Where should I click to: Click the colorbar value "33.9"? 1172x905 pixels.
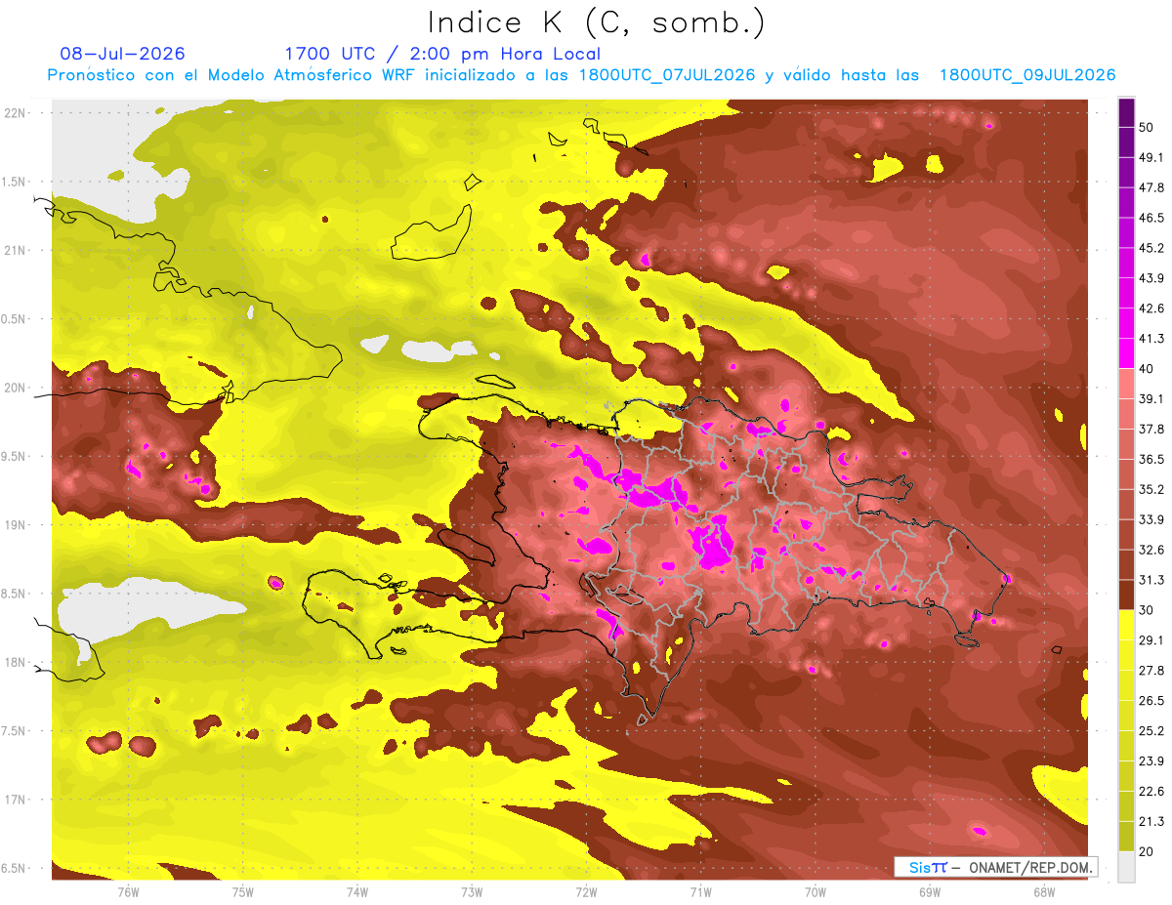[x=1151, y=519]
